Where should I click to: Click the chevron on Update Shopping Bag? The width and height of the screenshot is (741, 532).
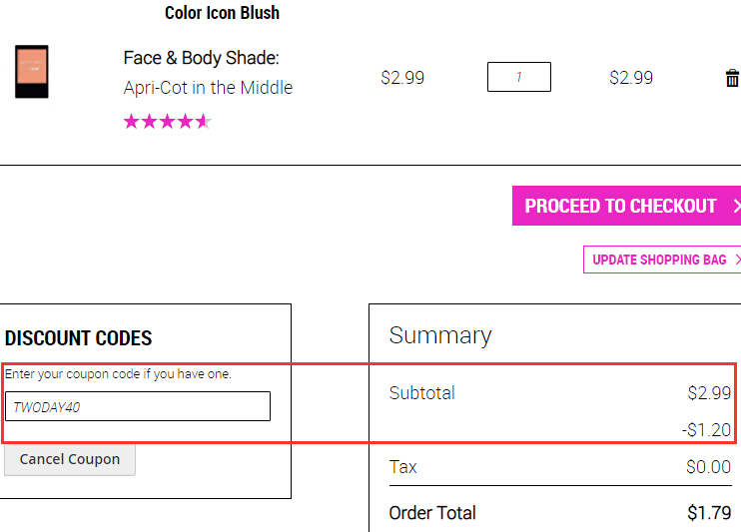coord(738,260)
